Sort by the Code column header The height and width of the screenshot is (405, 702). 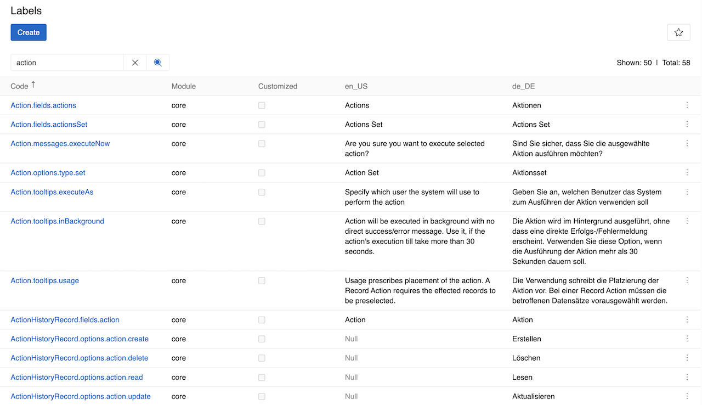[x=19, y=86]
